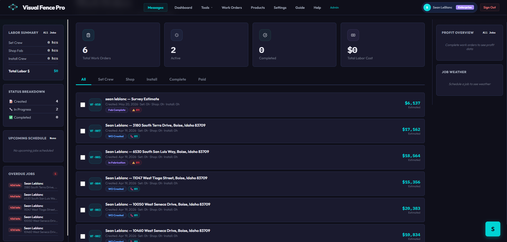Select the checkbox for VF-005 San Luis Way

point(83,157)
